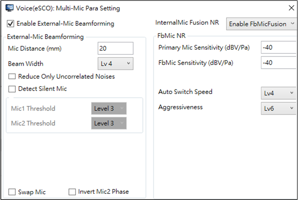
Task: Open the Beam Width dropdown
Action: [115, 64]
